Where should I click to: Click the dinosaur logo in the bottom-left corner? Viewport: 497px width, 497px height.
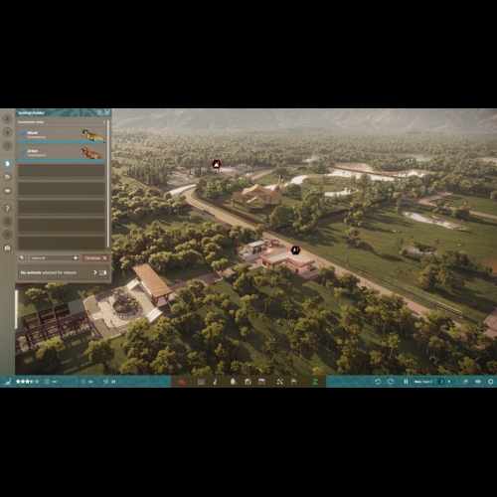pyautogui.click(x=8, y=382)
